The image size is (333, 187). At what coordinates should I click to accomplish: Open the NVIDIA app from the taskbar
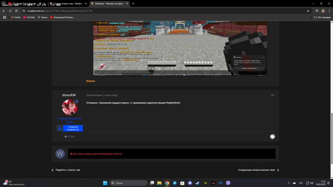coord(205,183)
